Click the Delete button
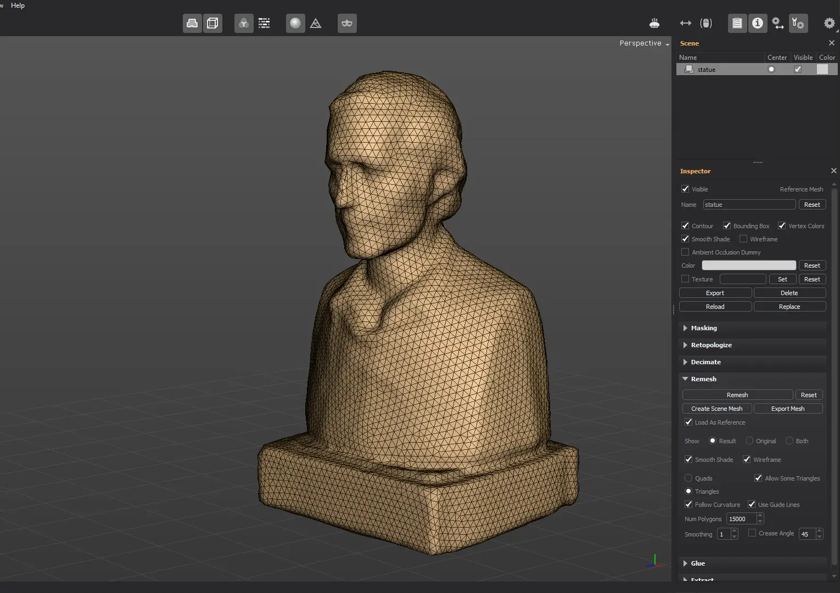840x593 pixels. [x=789, y=292]
